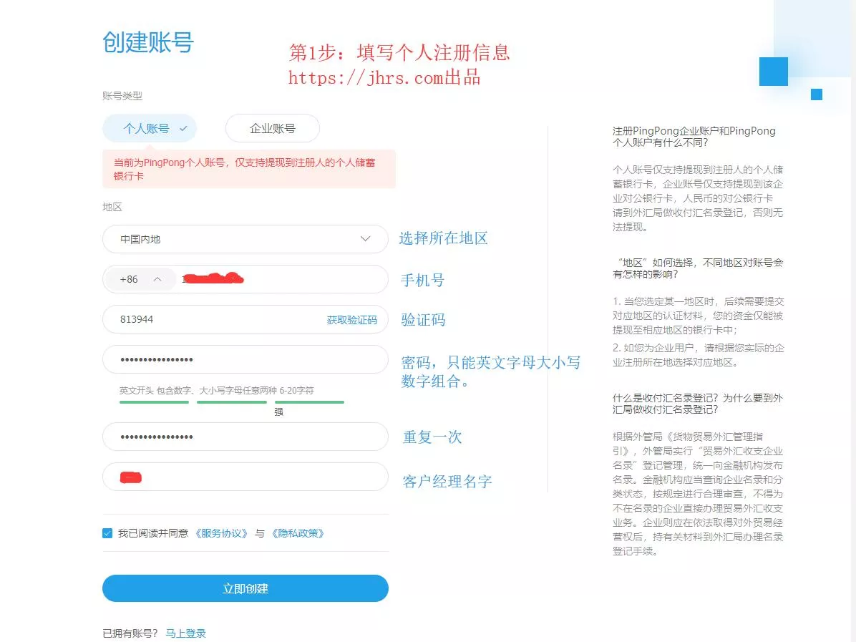Click the first password input field
856x642 pixels.
pos(245,359)
